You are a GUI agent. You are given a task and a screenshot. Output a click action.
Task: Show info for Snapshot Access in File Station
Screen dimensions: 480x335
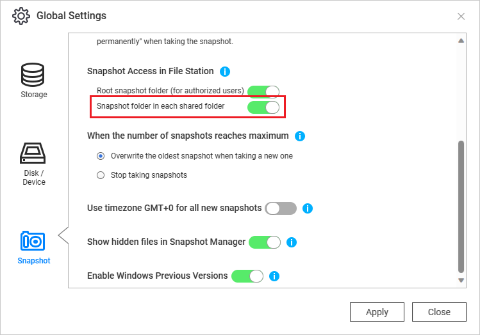pos(225,72)
